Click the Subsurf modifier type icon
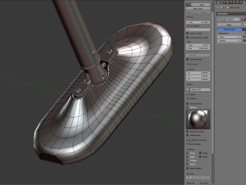 tap(223, 19)
